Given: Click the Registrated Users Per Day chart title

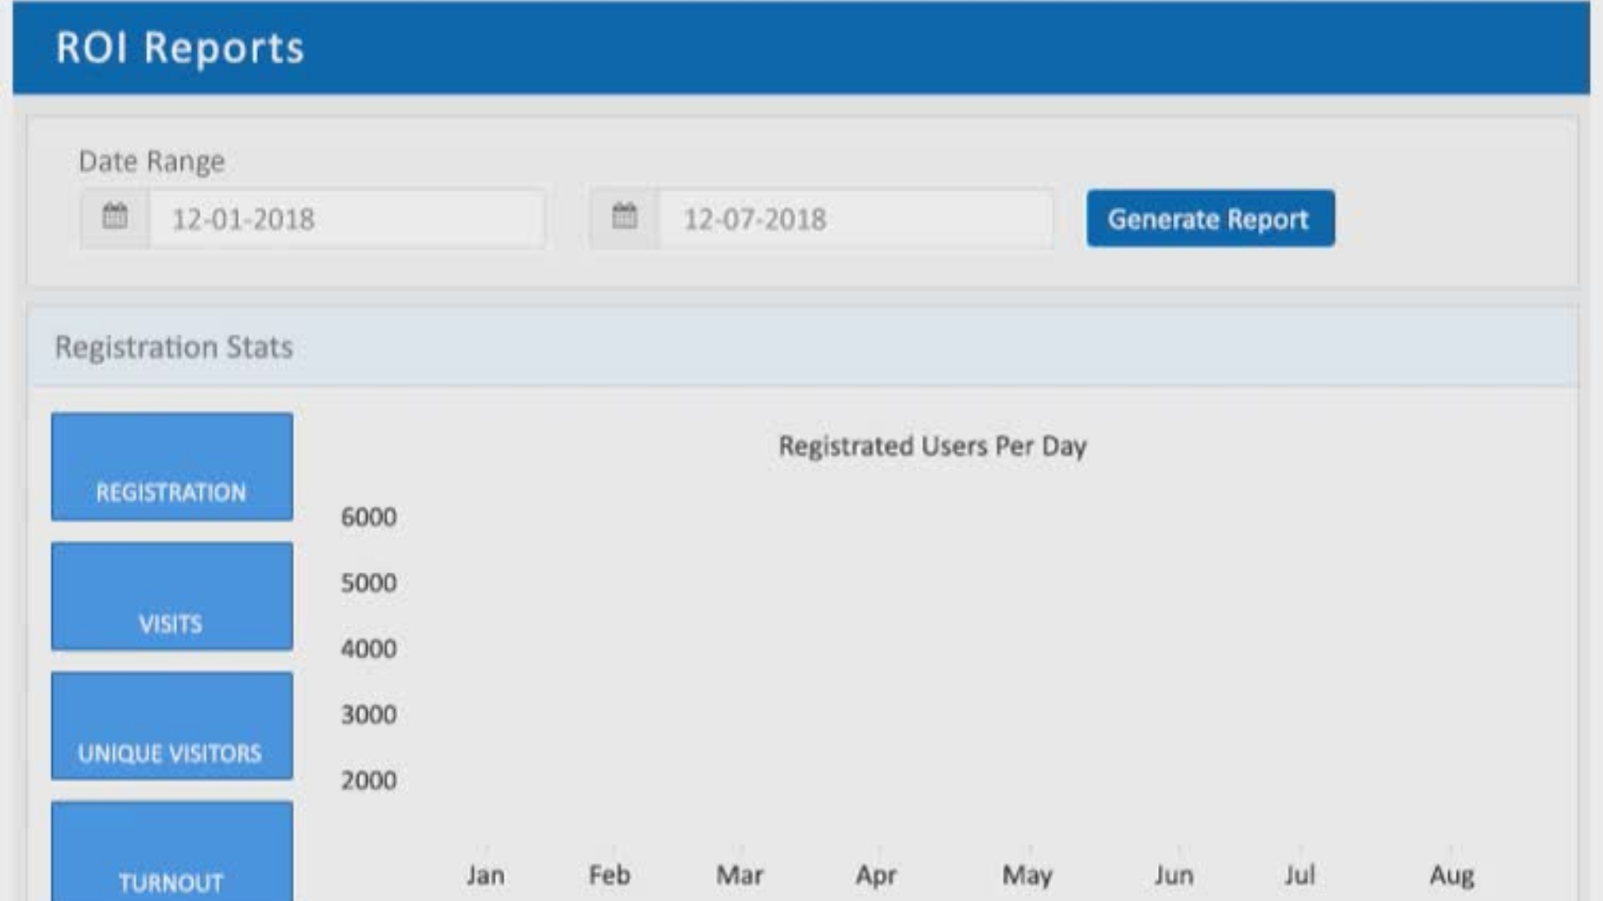Looking at the screenshot, I should coord(933,446).
